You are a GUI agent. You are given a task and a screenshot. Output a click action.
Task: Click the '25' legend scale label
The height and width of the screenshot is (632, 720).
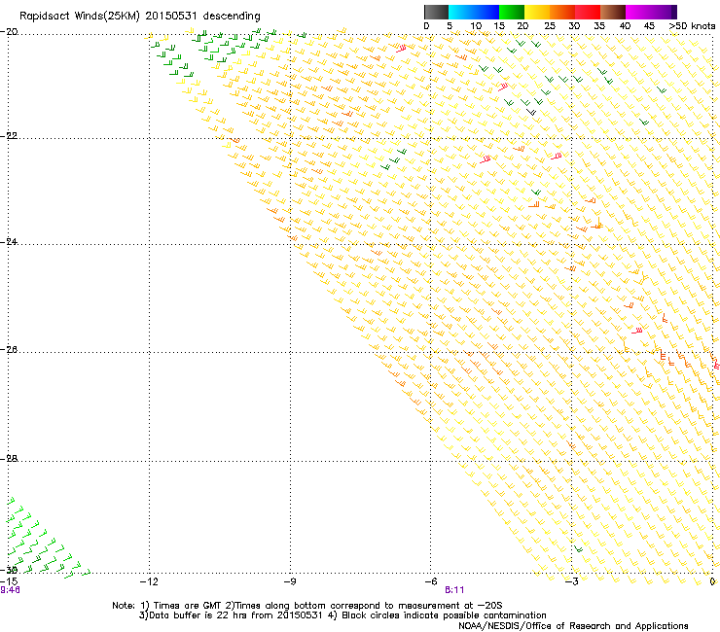549,26
